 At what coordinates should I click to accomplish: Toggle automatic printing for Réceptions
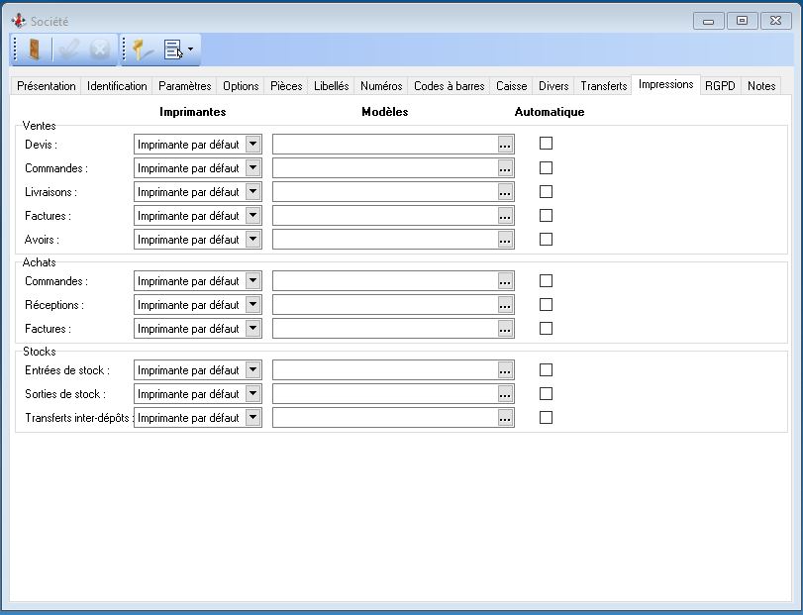pyautogui.click(x=546, y=305)
